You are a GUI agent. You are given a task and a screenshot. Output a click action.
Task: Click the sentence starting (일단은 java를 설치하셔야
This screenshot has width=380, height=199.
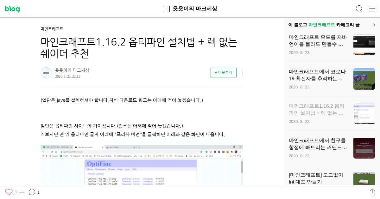pyautogui.click(x=122, y=100)
